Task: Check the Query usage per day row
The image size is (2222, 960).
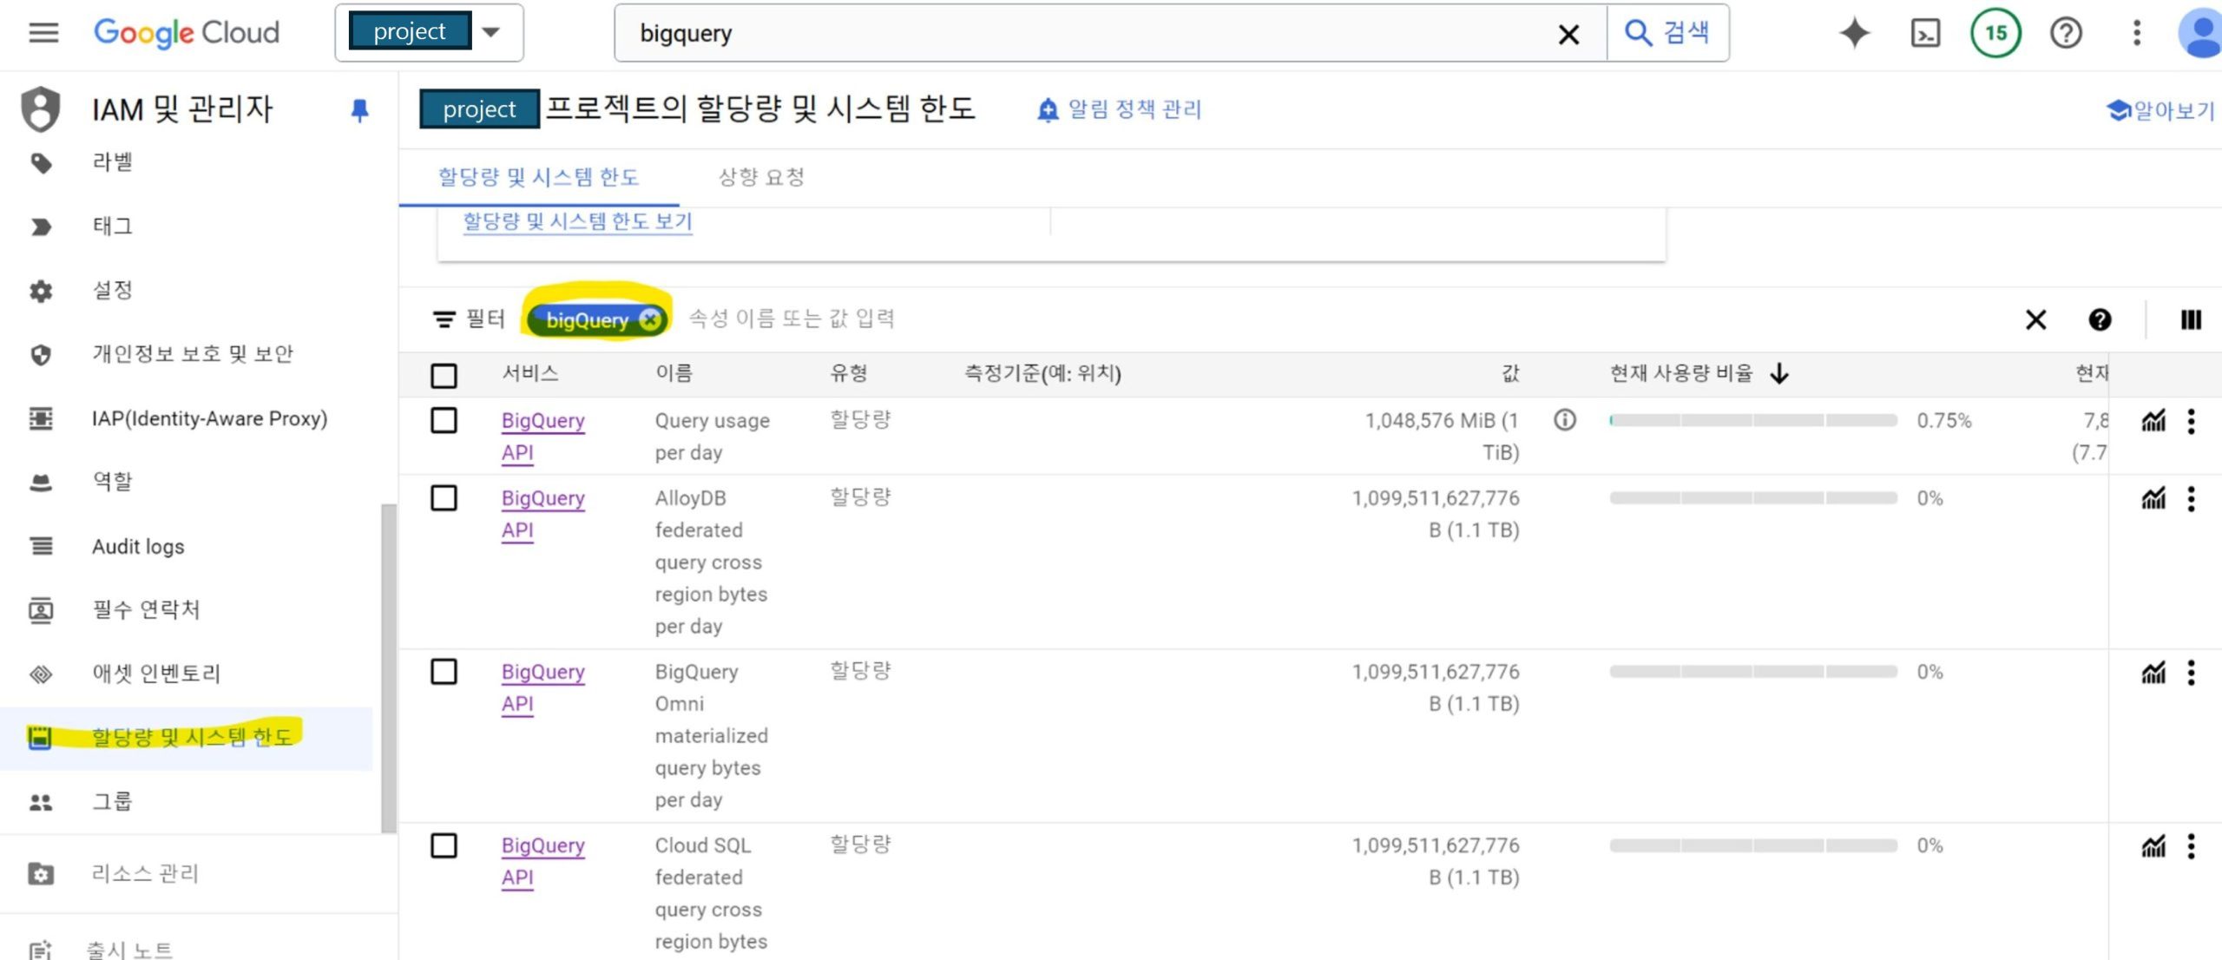Action: (x=444, y=421)
